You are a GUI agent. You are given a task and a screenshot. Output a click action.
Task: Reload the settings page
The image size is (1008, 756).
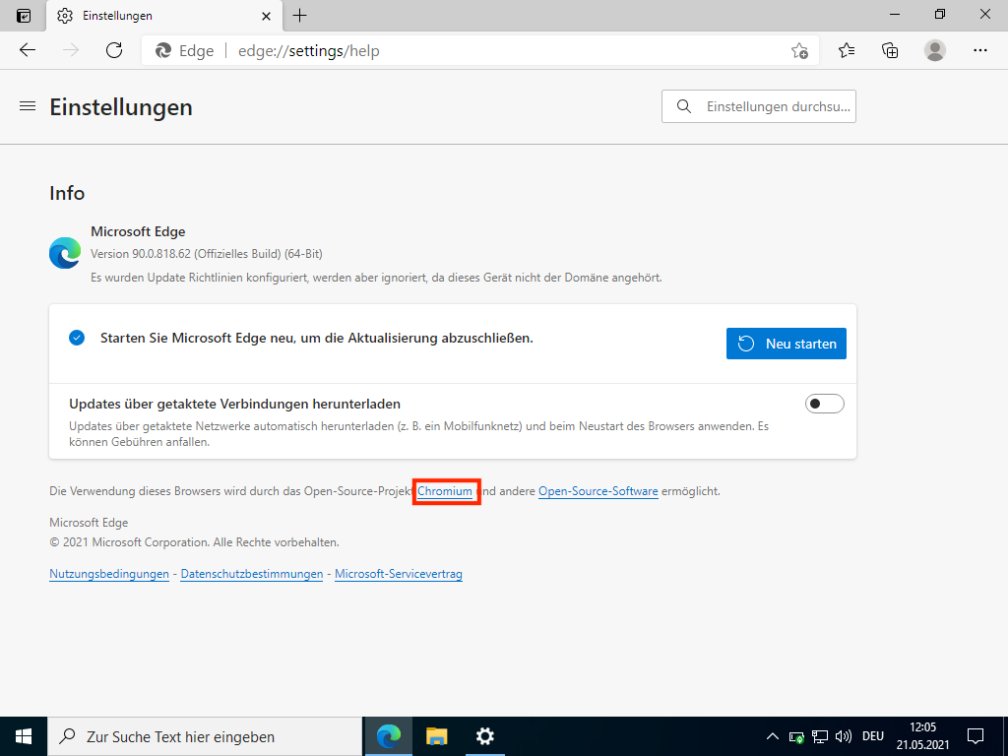tap(114, 50)
